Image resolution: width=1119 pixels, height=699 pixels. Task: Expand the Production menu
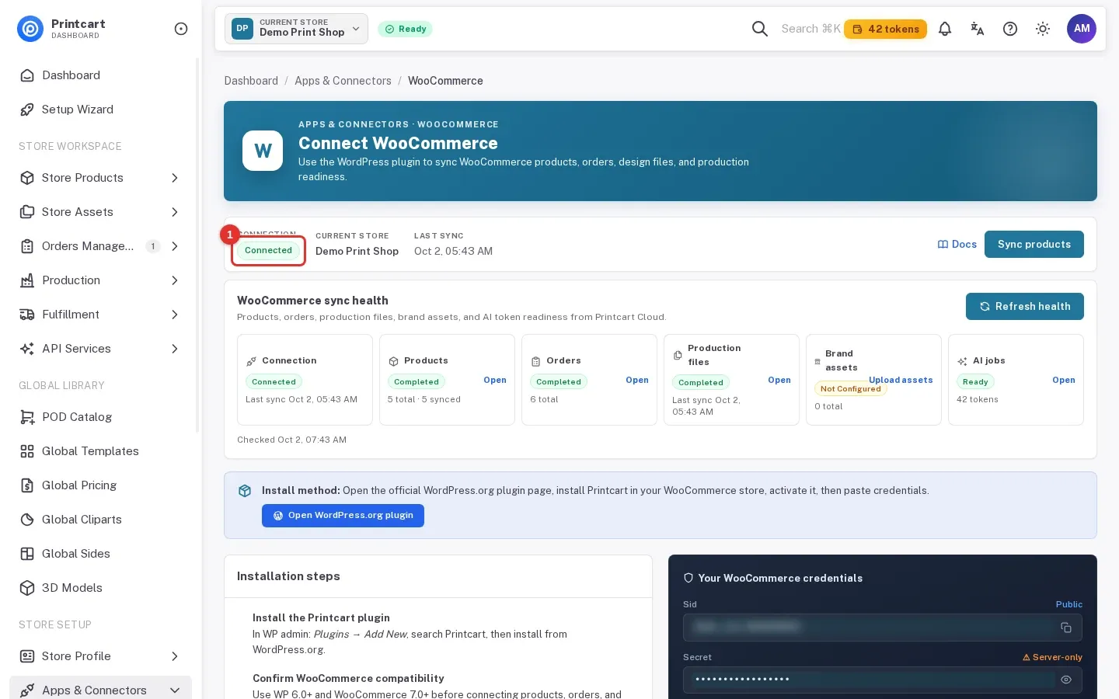pos(100,280)
